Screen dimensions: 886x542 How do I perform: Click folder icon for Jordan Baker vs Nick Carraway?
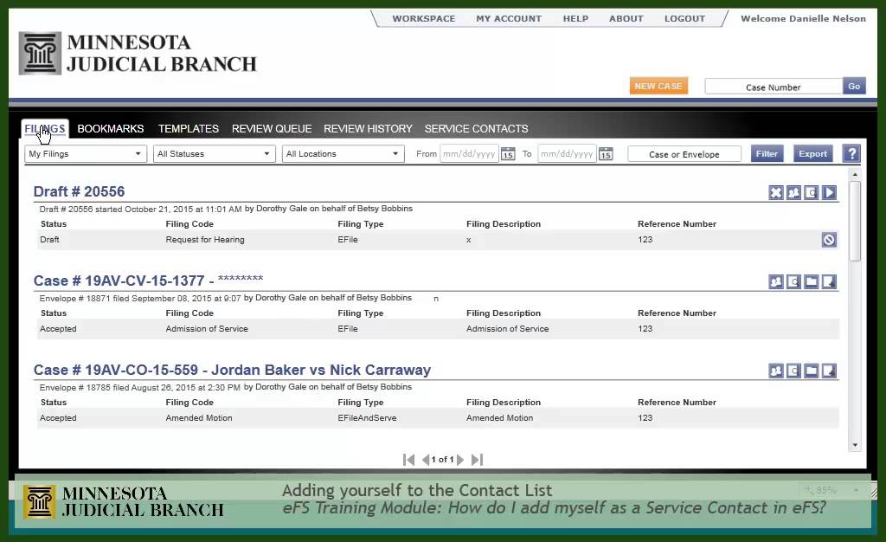pyautogui.click(x=812, y=371)
